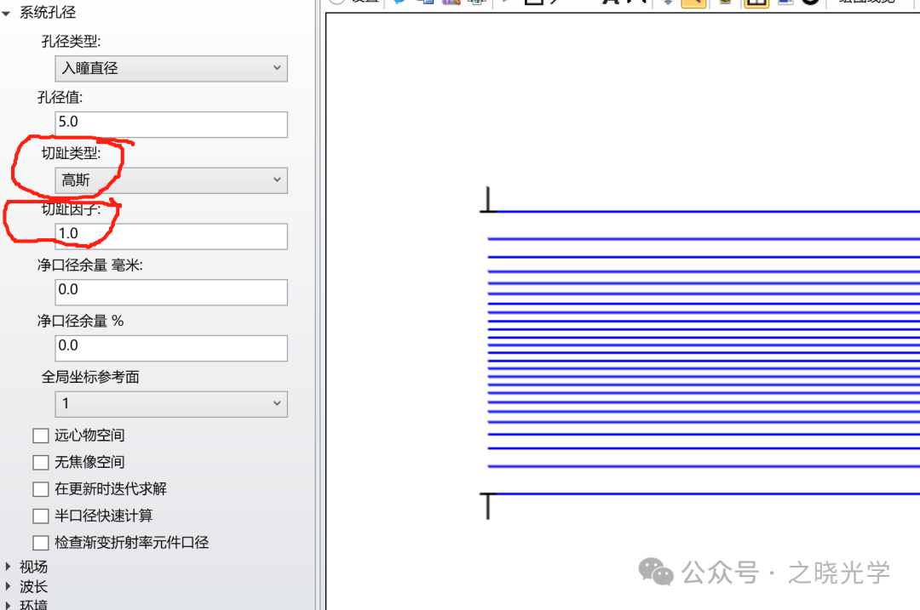The image size is (920, 610).
Task: Enable the 远心物空间 checkbox
Action: pyautogui.click(x=41, y=436)
